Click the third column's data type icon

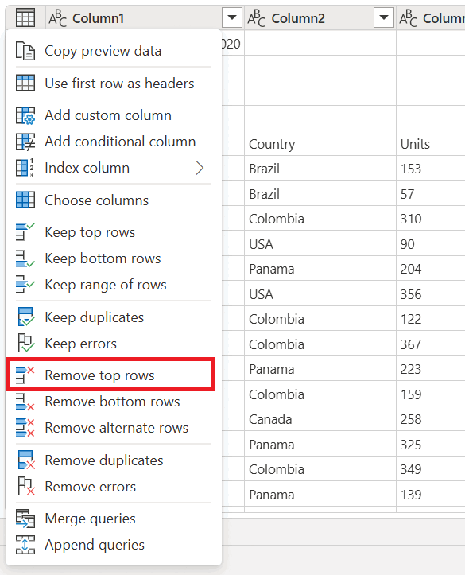point(409,18)
